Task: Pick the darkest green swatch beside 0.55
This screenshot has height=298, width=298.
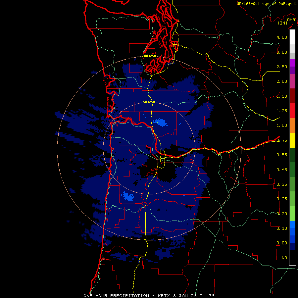Action: (292, 155)
